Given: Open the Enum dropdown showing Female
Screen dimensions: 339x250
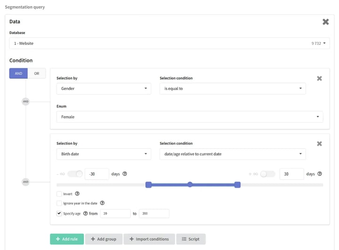Looking at the screenshot, I should (x=190, y=117).
